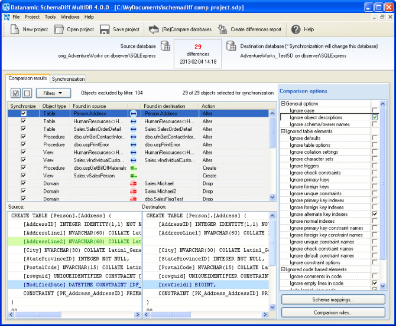This screenshot has width=396, height=326.
Task: Open the Windows menu
Action: click(70, 17)
